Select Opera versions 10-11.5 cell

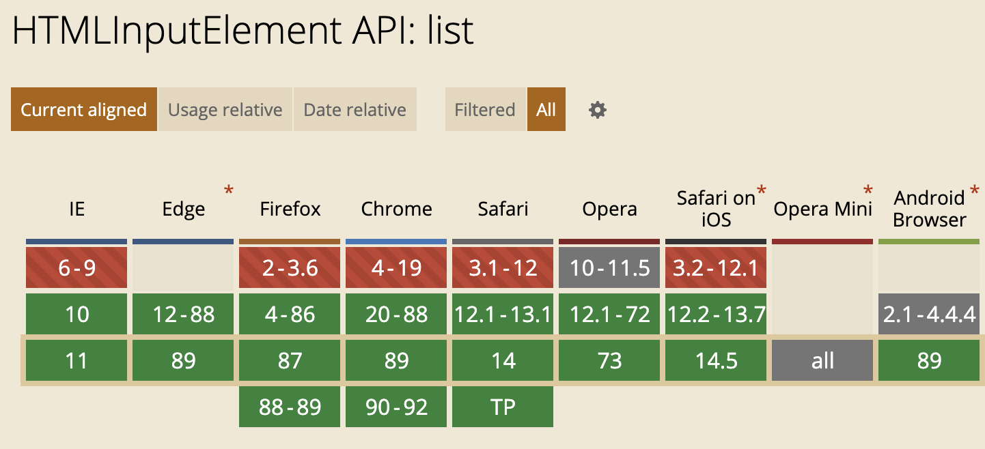(x=609, y=267)
